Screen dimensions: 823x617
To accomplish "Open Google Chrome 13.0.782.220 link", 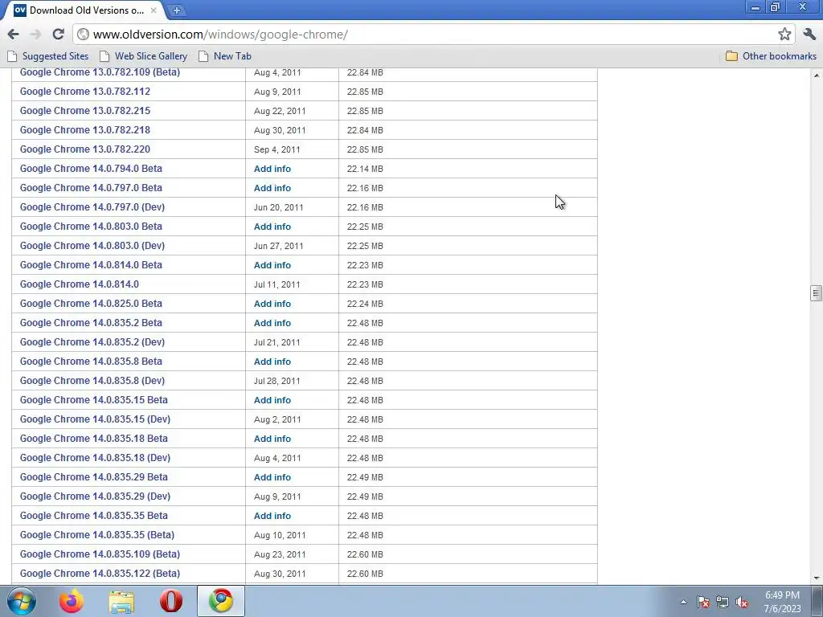I will click(x=85, y=149).
